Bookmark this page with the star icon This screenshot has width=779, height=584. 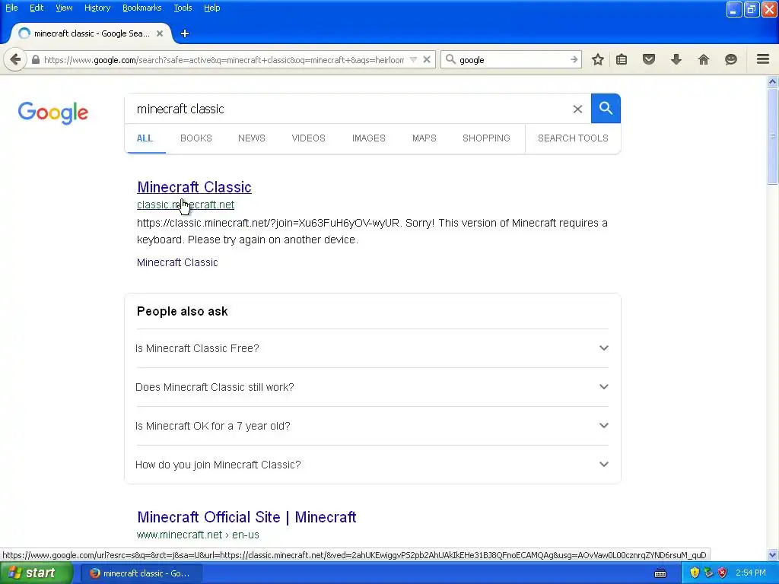click(598, 59)
